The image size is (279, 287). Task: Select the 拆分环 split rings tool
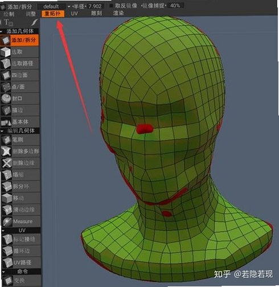pyautogui.click(x=20, y=186)
